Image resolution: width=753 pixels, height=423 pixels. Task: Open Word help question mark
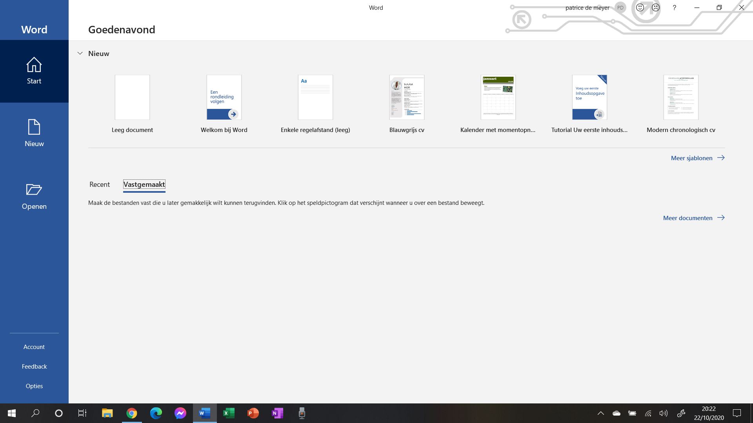click(x=674, y=7)
